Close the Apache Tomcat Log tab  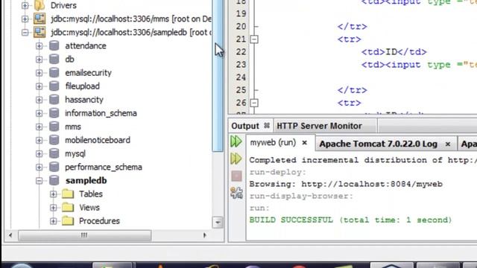tap(448, 144)
